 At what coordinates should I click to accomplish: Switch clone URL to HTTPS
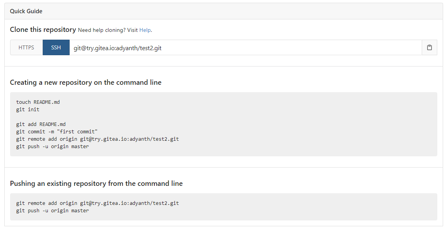26,47
